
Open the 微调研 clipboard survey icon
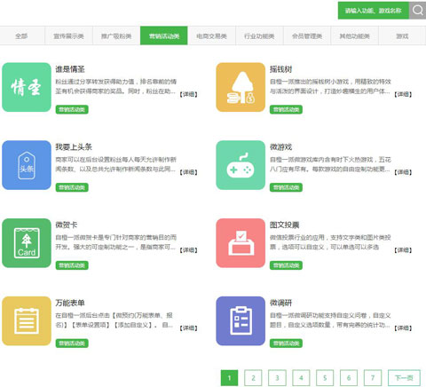click(241, 321)
